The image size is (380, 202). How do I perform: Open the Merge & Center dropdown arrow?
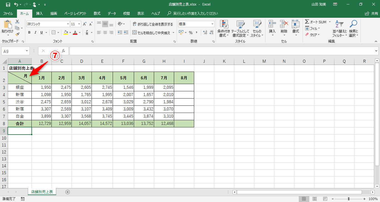(173, 33)
